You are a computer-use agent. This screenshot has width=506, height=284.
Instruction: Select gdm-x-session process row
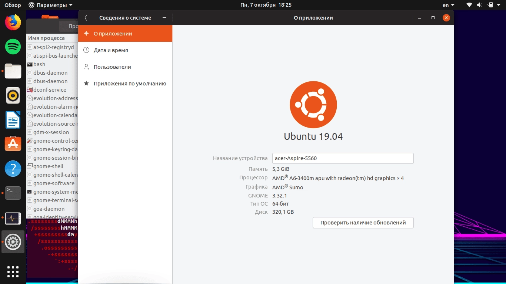pyautogui.click(x=52, y=132)
